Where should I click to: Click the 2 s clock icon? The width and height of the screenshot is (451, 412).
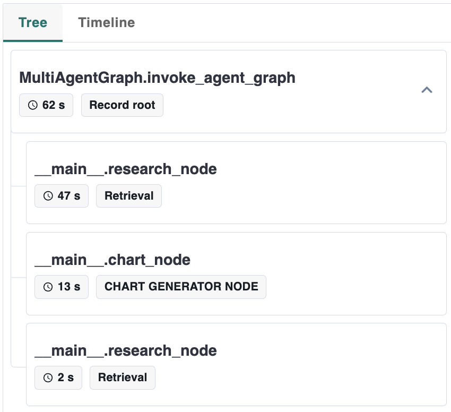(x=48, y=377)
